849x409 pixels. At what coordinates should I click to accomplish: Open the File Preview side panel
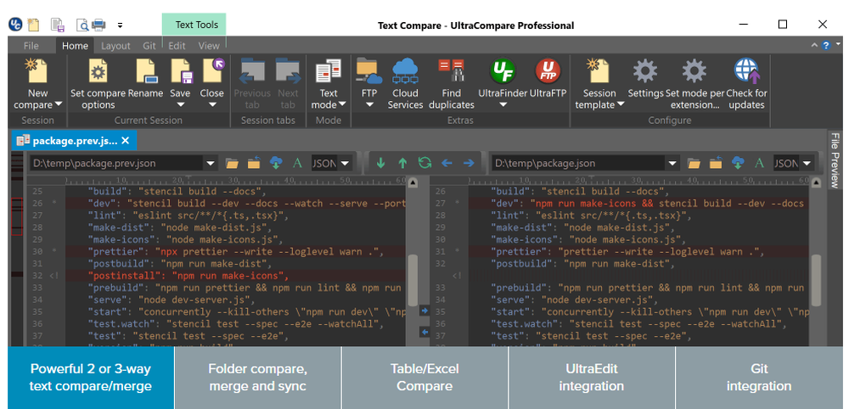pos(835,160)
